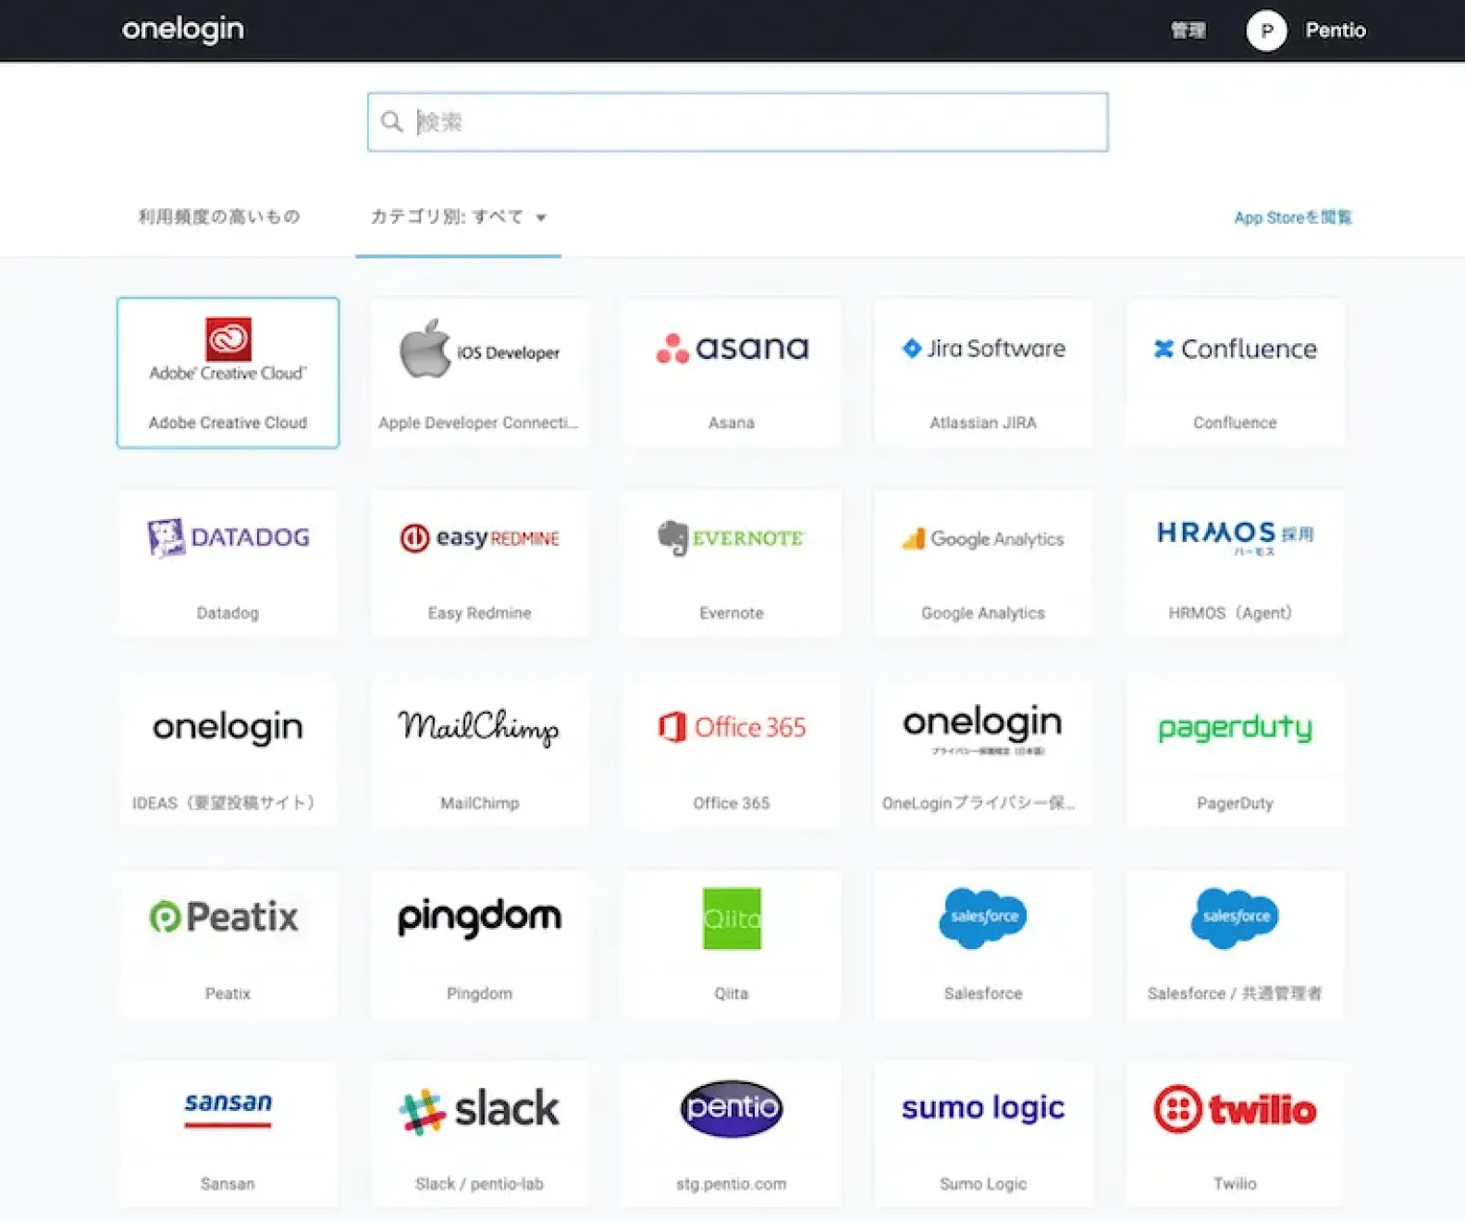Switch to the 利用頻度の高いもの tab

[x=219, y=217]
